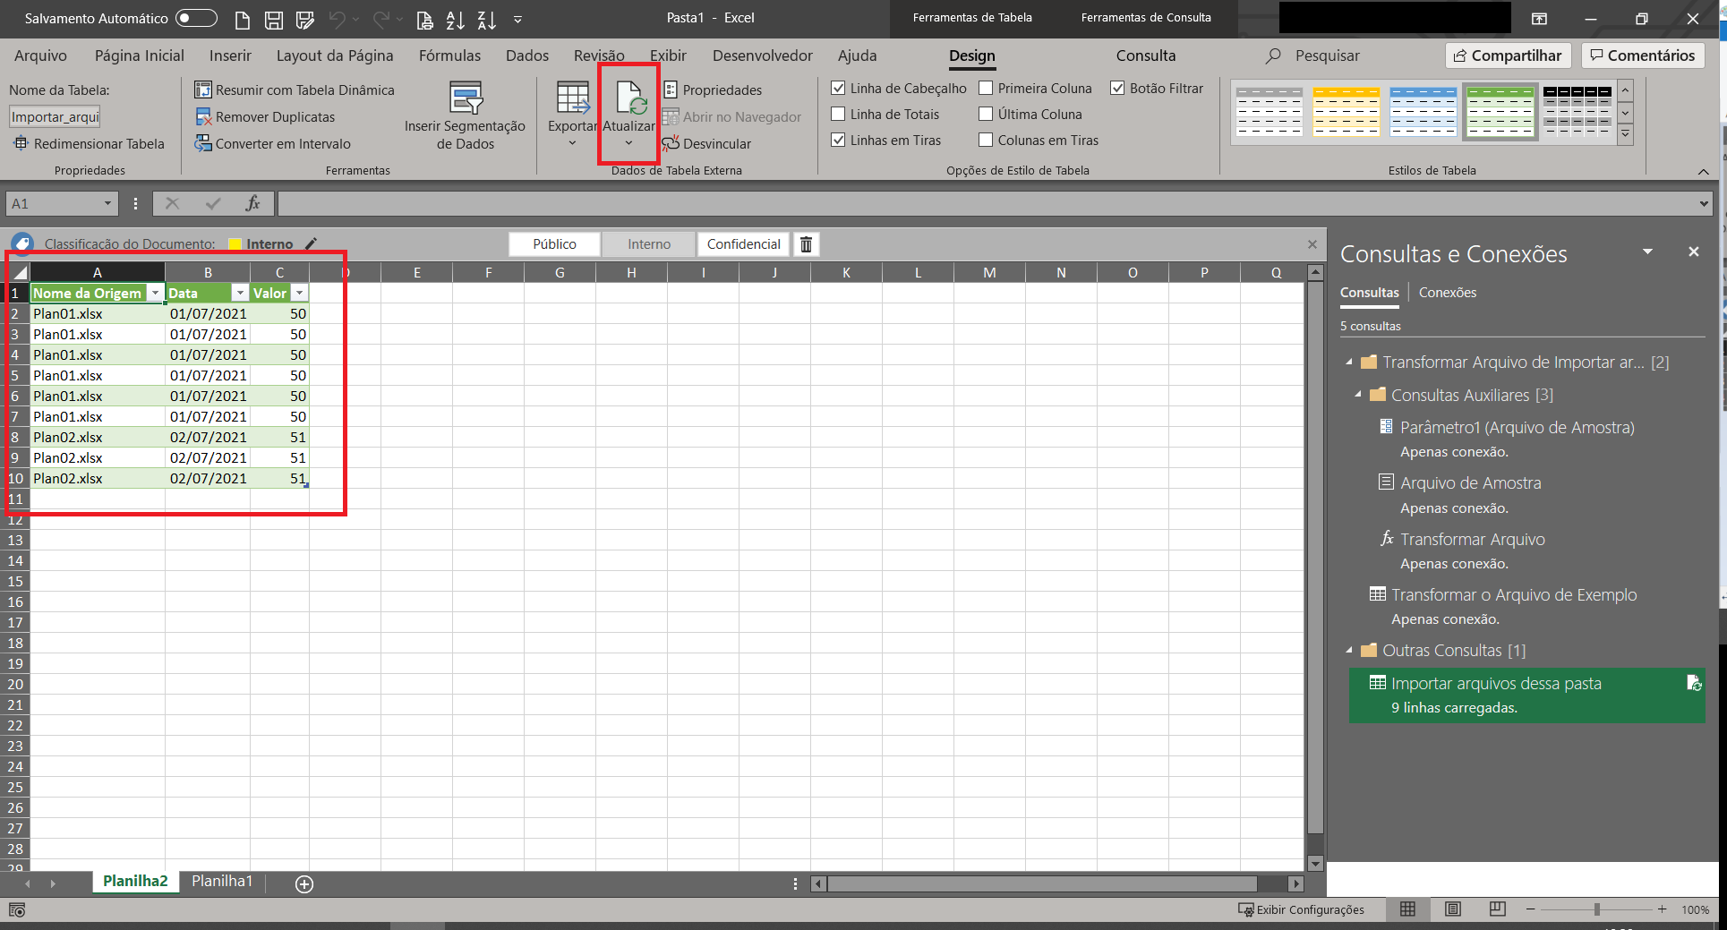
Task: Click the insert function fx icon
Action: tap(253, 203)
